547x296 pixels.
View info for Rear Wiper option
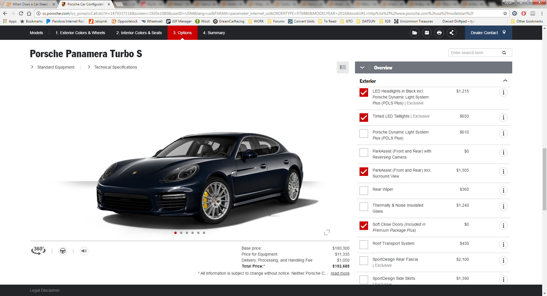pos(503,191)
